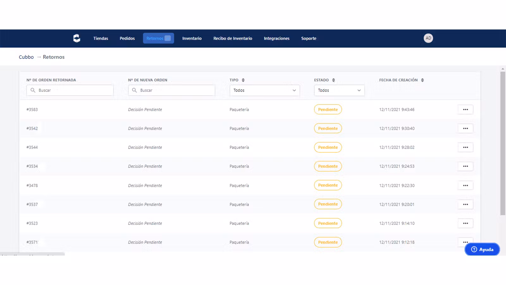The height and width of the screenshot is (285, 506).
Task: Click Pendiente status badge for #3523
Action: (x=328, y=223)
